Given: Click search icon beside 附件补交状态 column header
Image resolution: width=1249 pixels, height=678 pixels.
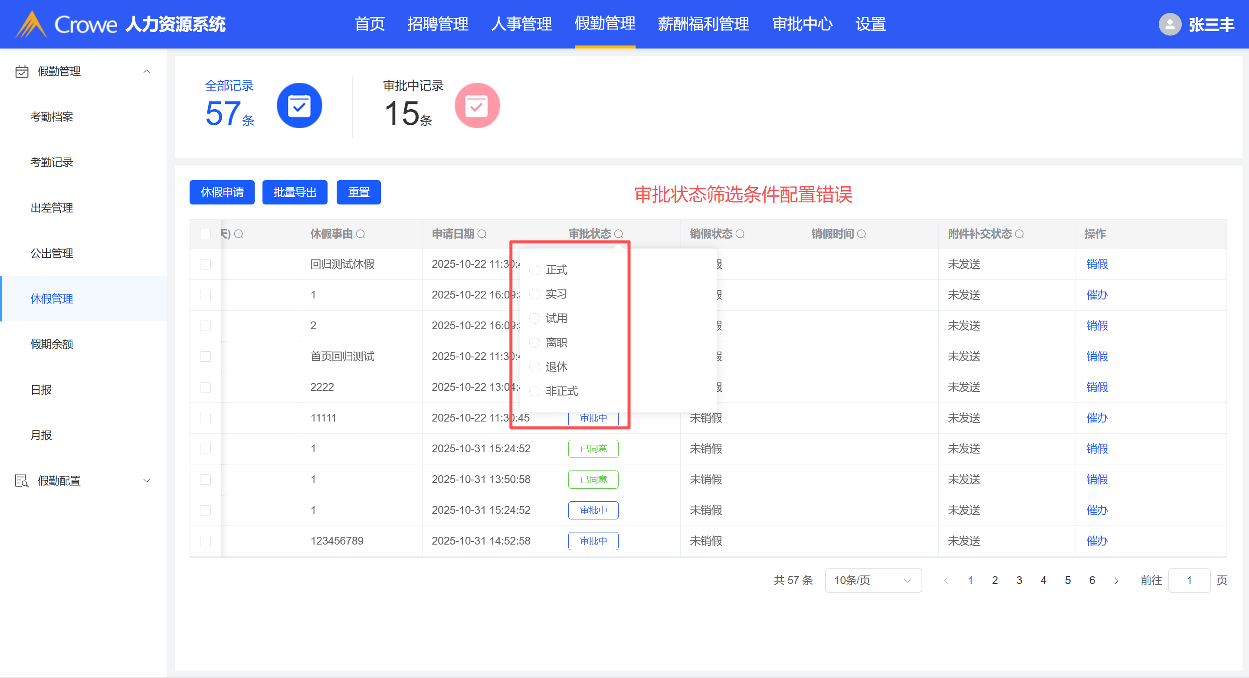Looking at the screenshot, I should [1020, 234].
